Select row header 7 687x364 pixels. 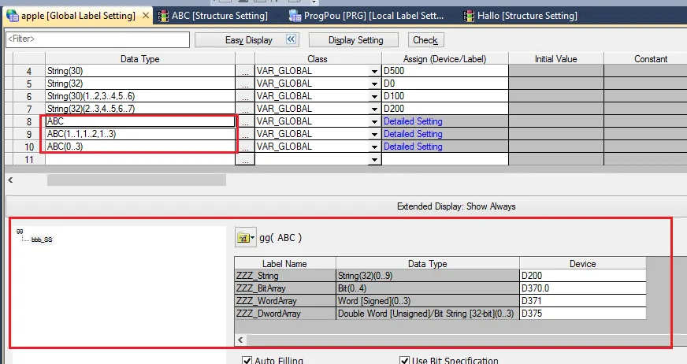pos(29,109)
